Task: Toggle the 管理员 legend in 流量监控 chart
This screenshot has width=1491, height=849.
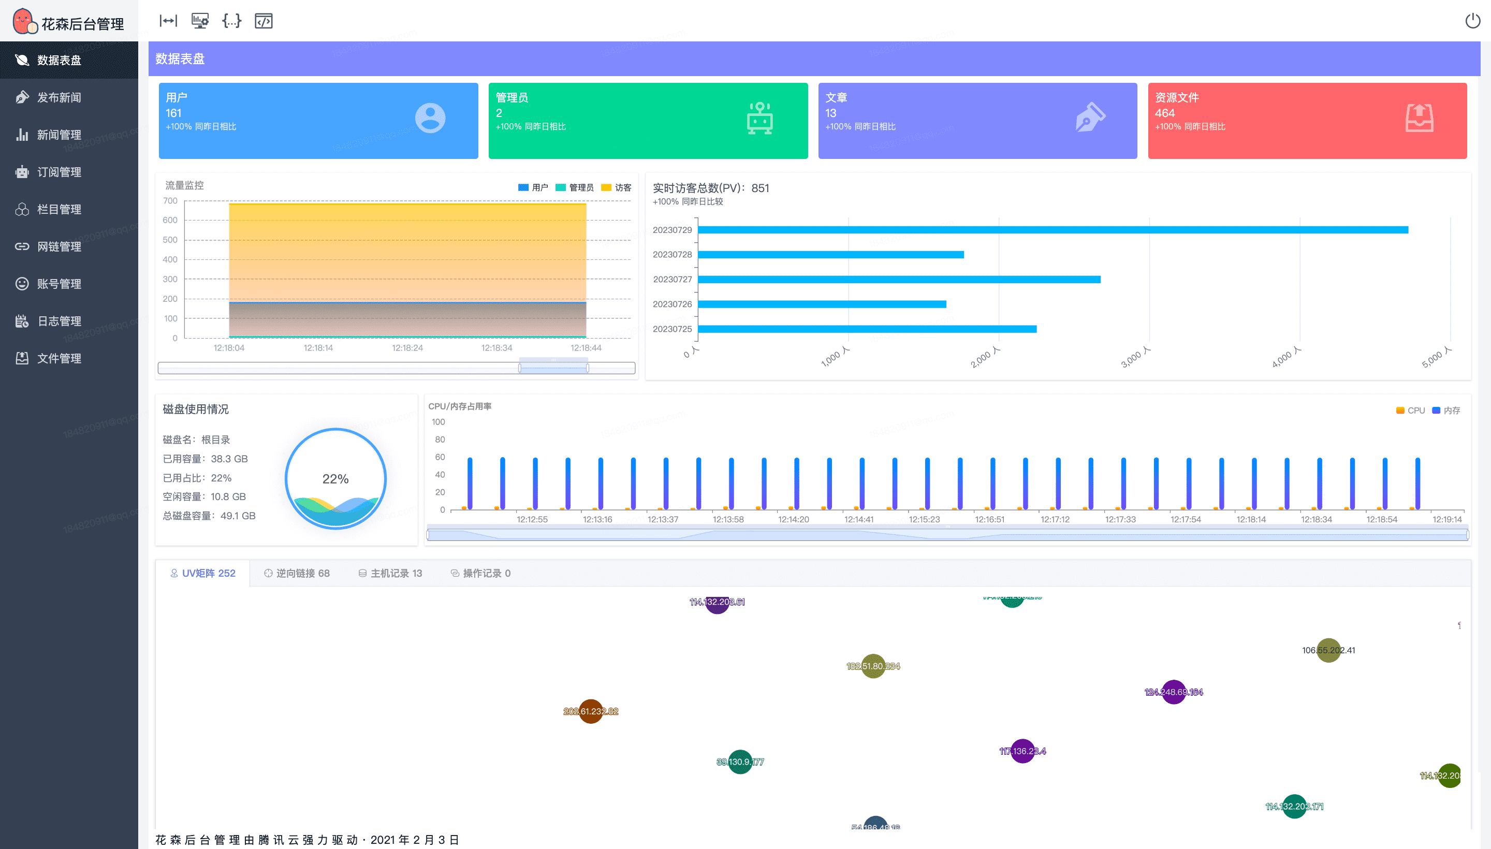Action: point(574,188)
